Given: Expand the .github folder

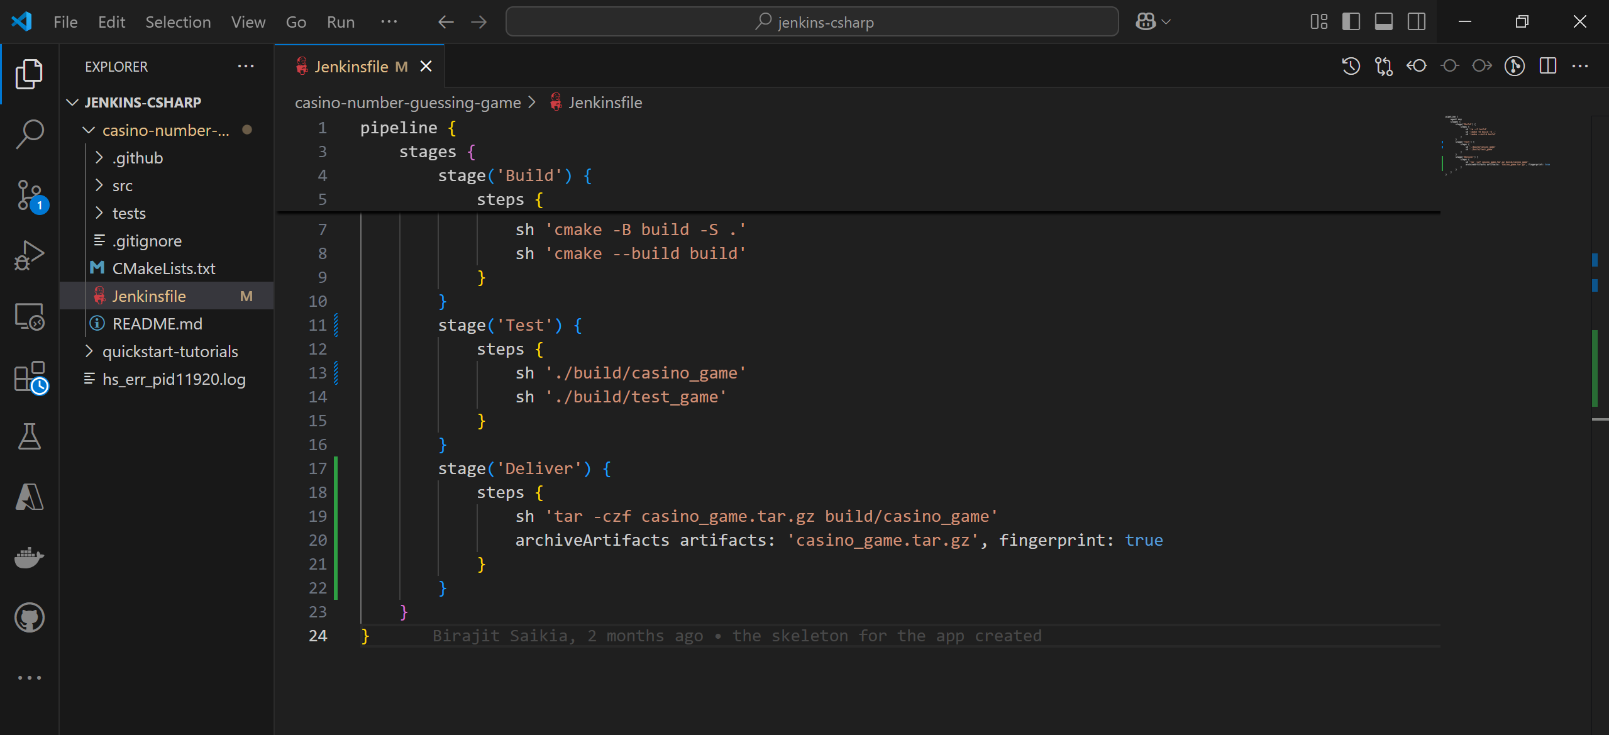Looking at the screenshot, I should coord(99,157).
